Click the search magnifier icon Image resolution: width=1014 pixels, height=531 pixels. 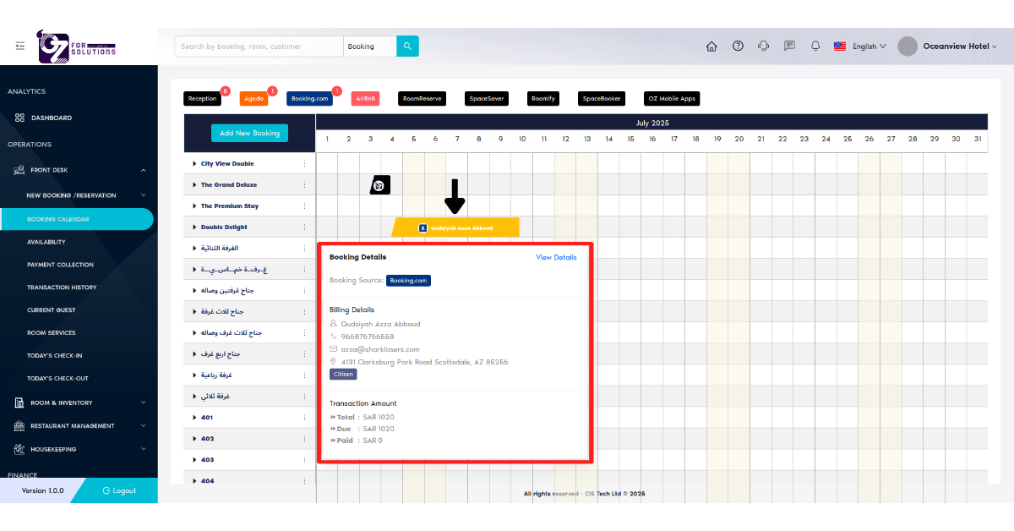(x=407, y=46)
